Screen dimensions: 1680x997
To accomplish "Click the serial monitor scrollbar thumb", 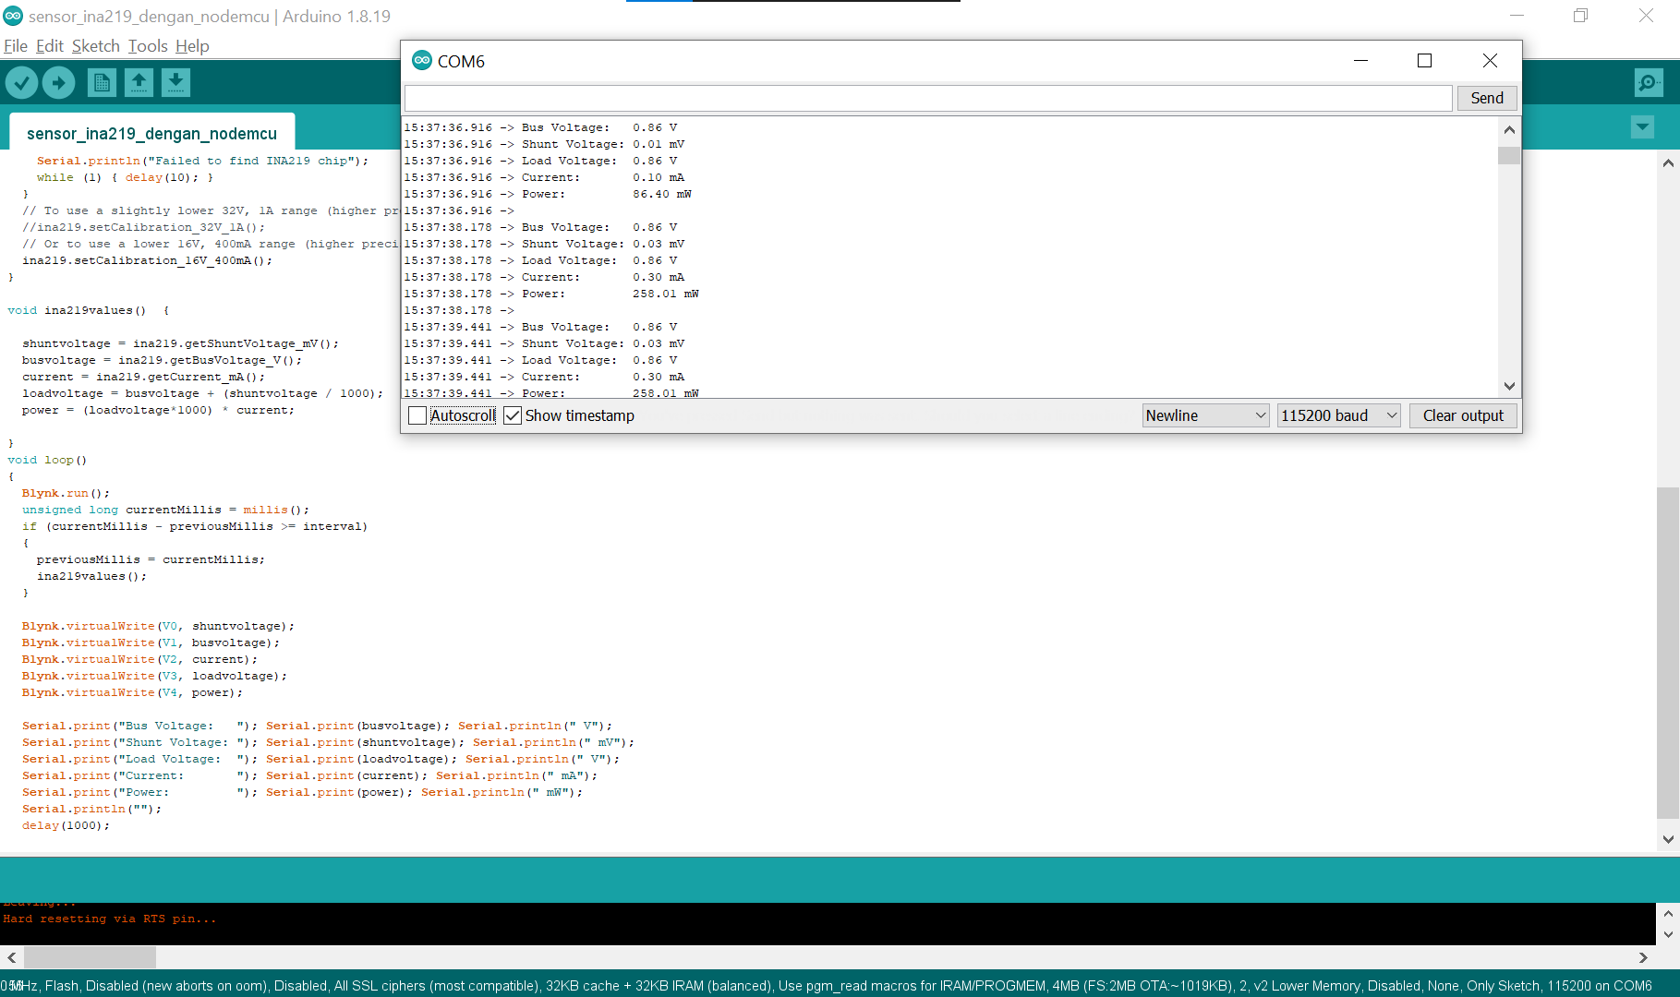I will (1509, 155).
